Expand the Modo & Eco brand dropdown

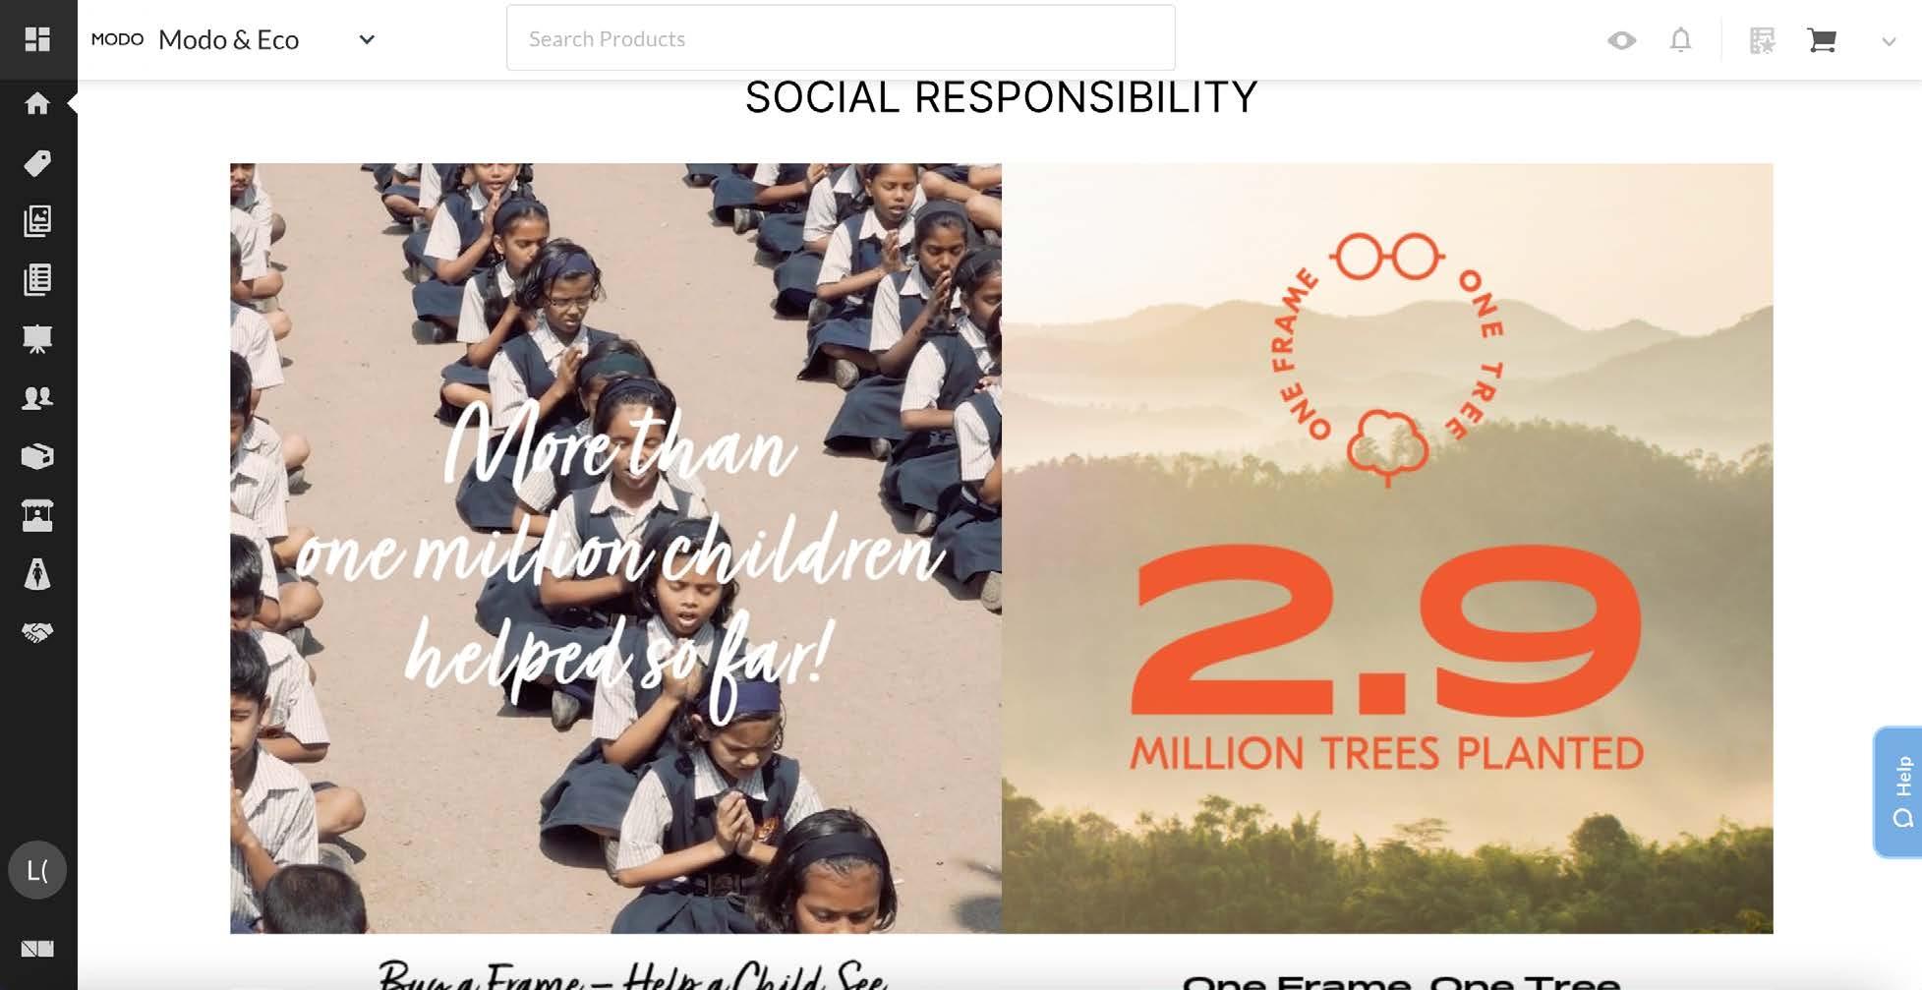point(367,40)
